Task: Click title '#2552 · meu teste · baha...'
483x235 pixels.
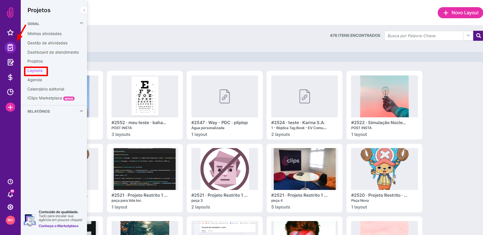Action: click(x=139, y=123)
